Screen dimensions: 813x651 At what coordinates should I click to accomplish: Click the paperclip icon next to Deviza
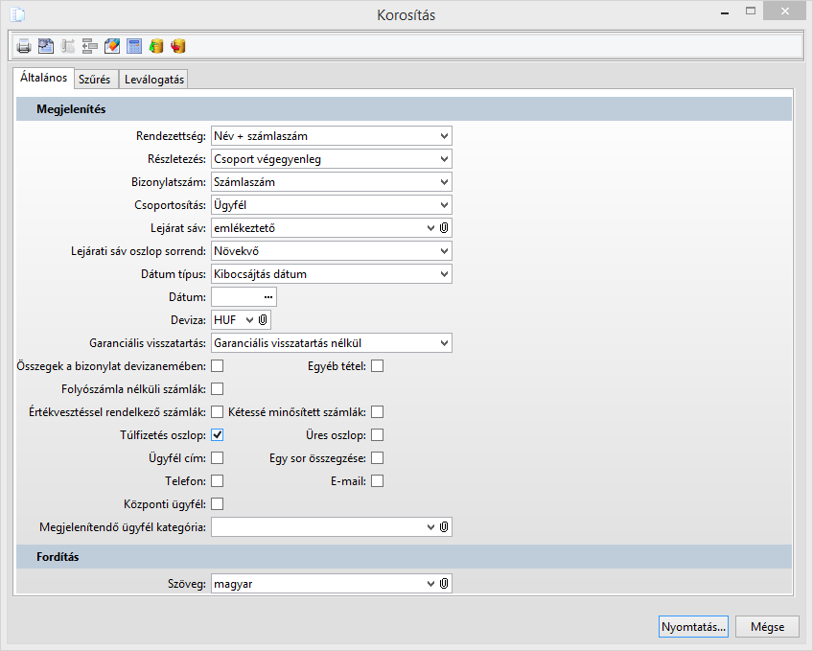point(265,319)
